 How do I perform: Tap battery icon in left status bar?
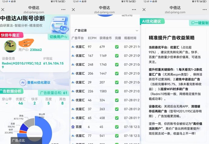63,2
